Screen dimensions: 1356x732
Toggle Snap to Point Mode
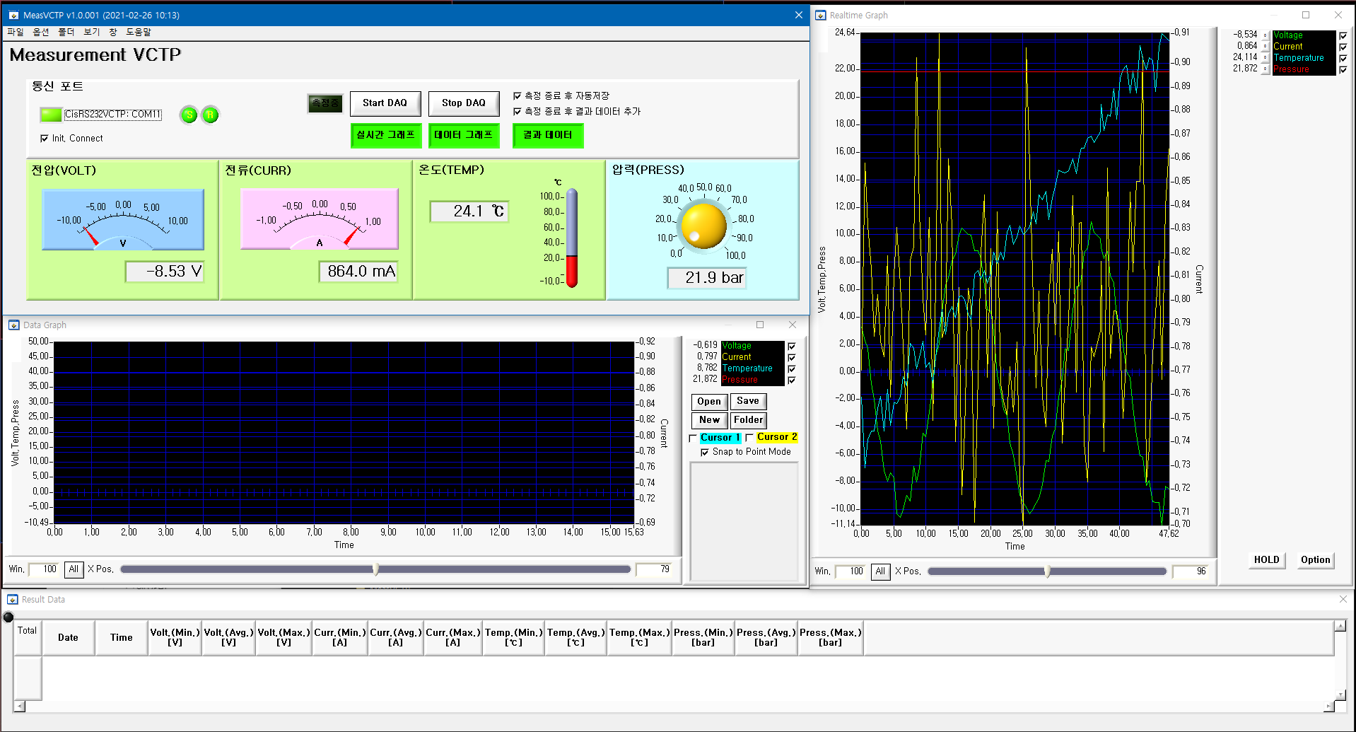[x=705, y=452]
